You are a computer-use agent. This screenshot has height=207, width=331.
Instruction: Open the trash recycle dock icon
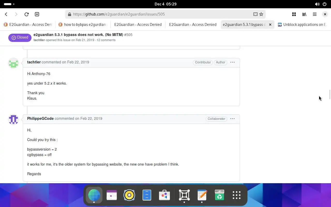(x=220, y=195)
